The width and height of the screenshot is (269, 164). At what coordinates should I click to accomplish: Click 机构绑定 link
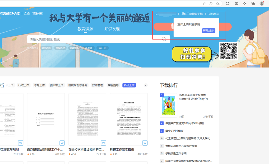(x=214, y=14)
